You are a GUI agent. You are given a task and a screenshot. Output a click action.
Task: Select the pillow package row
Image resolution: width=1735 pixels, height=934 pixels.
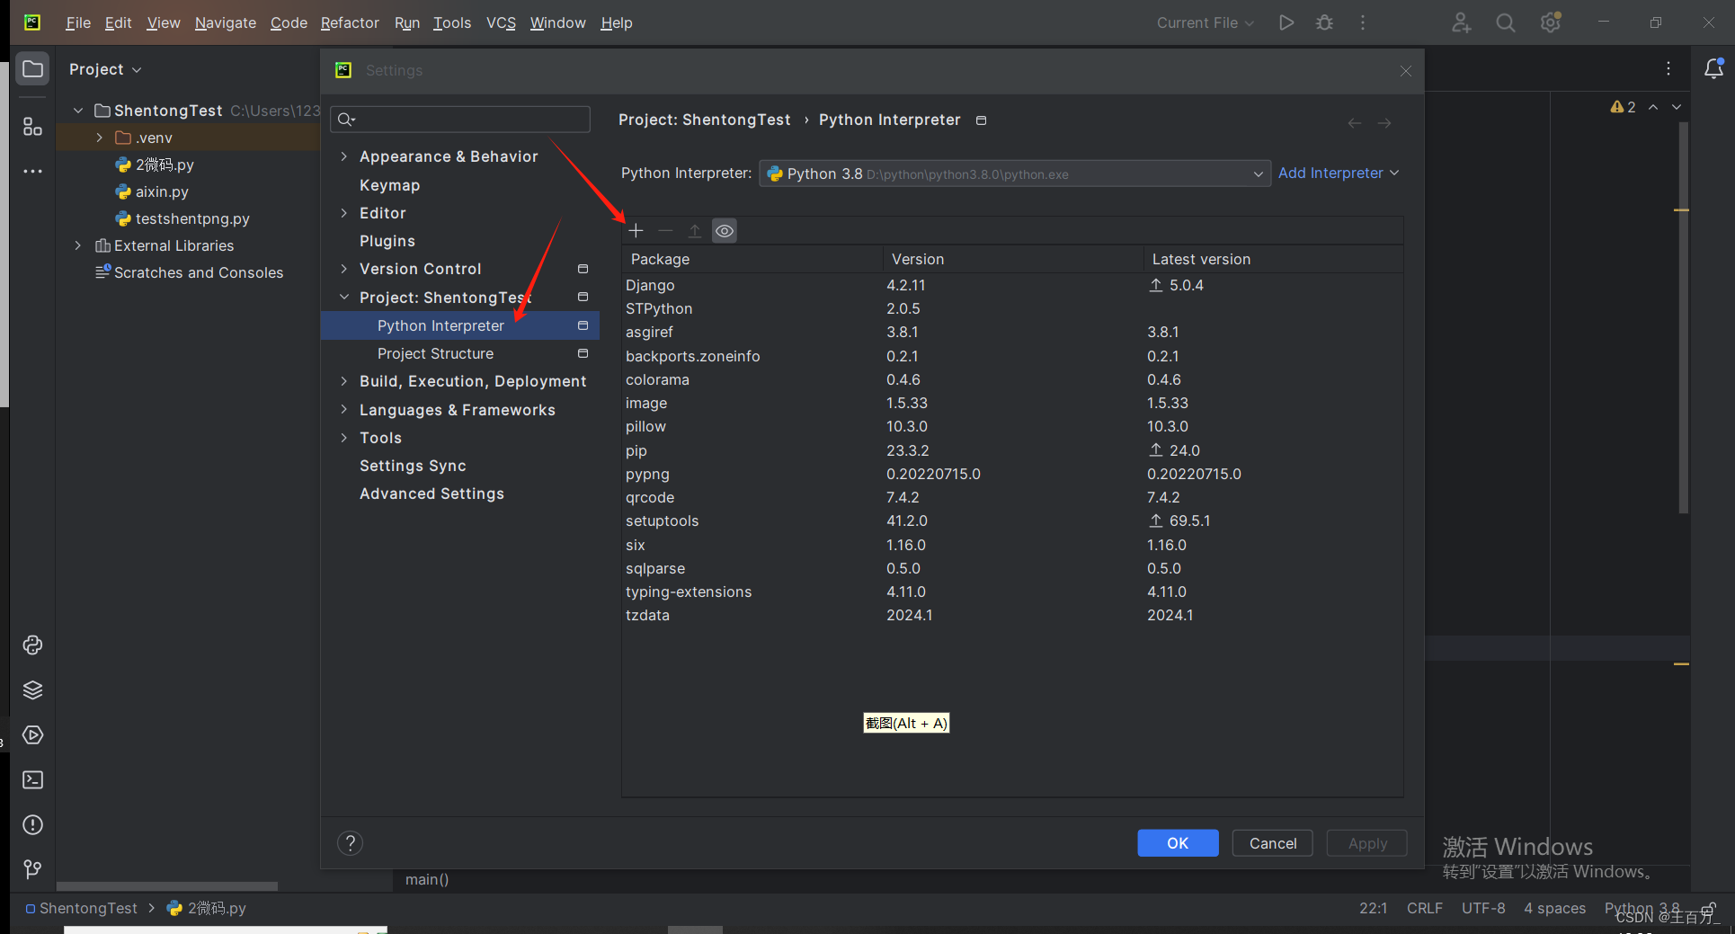(x=1012, y=426)
